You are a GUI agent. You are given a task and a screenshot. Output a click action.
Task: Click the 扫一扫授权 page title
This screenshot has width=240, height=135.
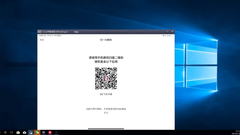106,40
